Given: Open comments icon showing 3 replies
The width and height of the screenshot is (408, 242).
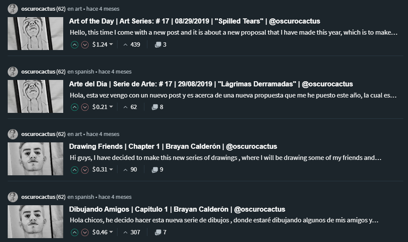Looking at the screenshot, I should [161, 44].
